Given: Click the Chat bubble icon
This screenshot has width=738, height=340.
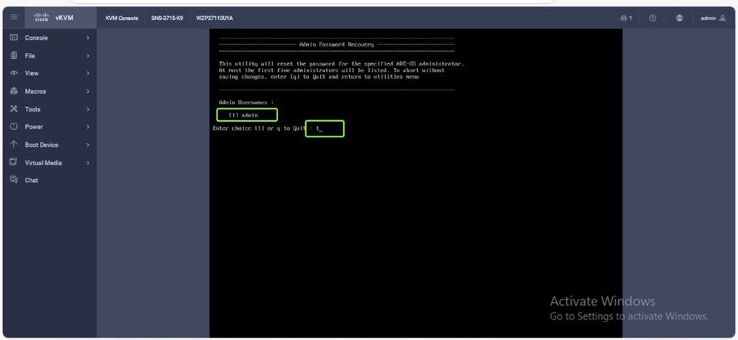Looking at the screenshot, I should pyautogui.click(x=13, y=180).
